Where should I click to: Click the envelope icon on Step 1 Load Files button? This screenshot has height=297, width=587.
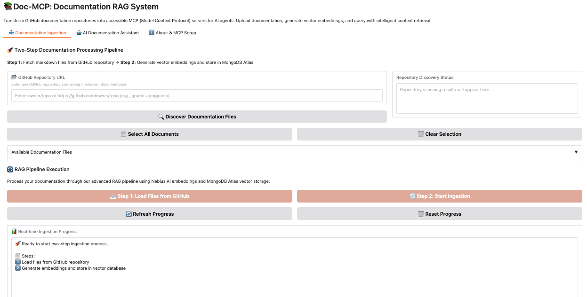click(x=114, y=196)
